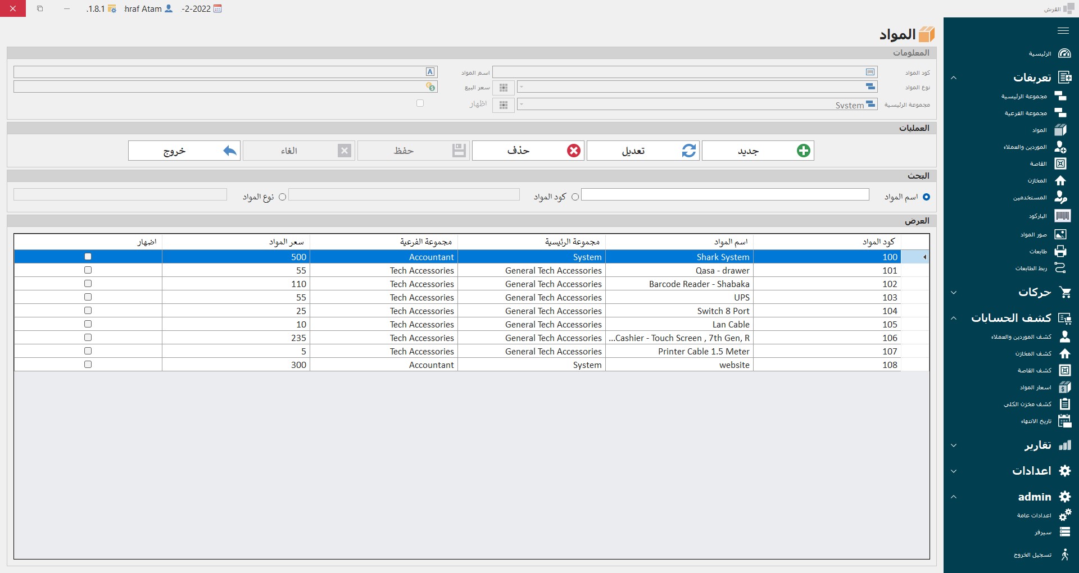Click the hamburger menu icon in sidebar
This screenshot has width=1079, height=573.
[x=1063, y=31]
